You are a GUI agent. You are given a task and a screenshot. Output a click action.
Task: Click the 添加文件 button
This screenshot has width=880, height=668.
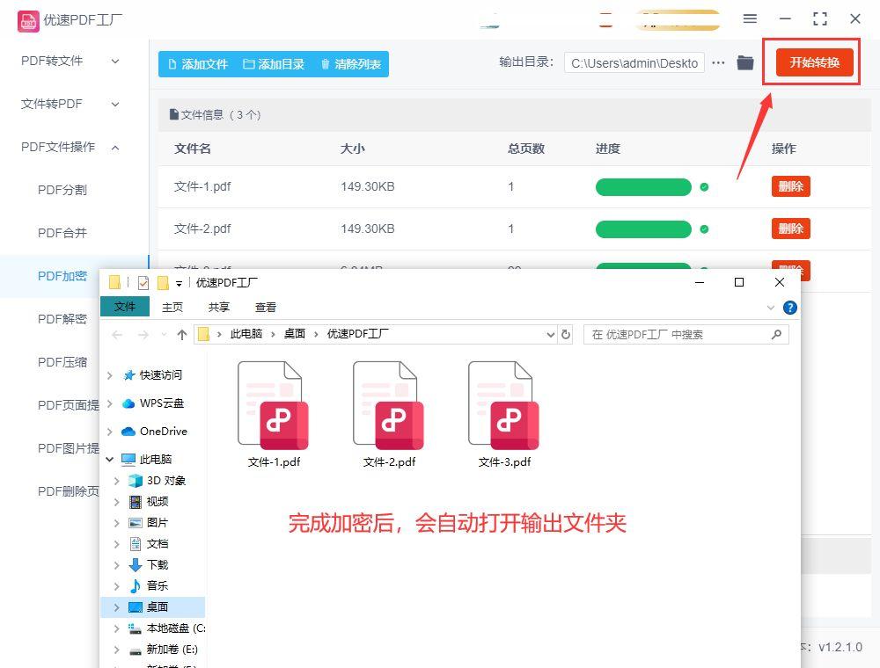[x=198, y=64]
